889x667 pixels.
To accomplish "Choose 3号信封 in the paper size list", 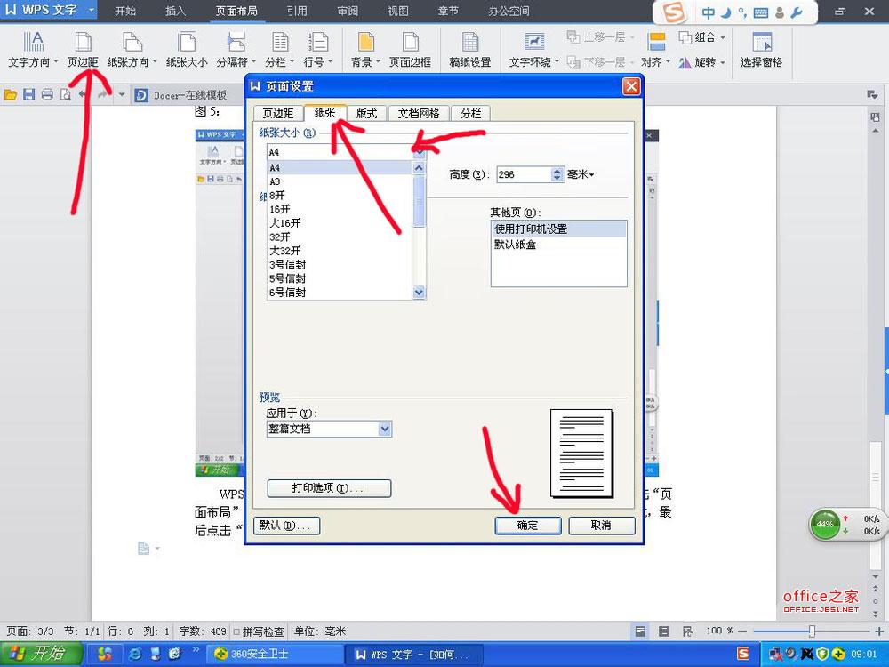I will click(x=340, y=265).
